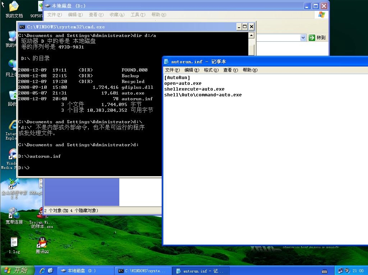
Task: Close the cmd.exe window
Action: 251,27
